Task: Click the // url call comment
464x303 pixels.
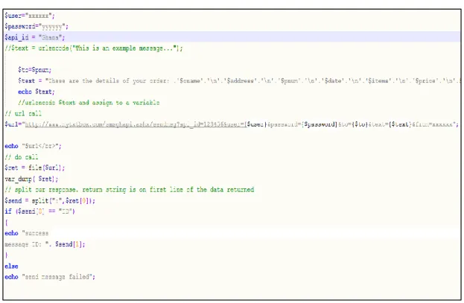Action: tap(23, 114)
